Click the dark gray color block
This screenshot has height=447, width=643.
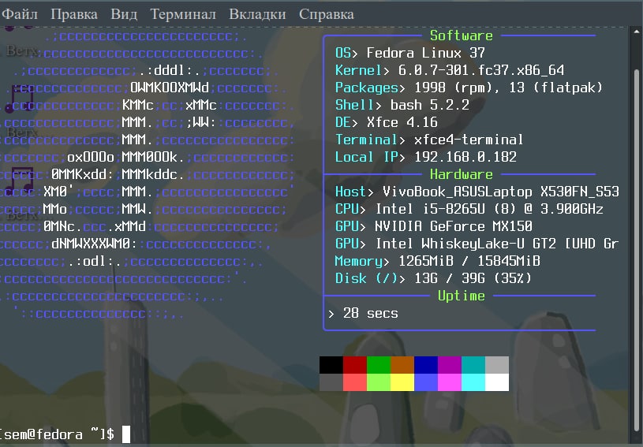point(331,382)
